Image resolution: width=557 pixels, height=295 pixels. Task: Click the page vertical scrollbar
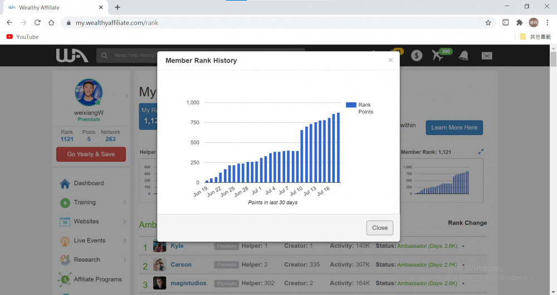553,58
